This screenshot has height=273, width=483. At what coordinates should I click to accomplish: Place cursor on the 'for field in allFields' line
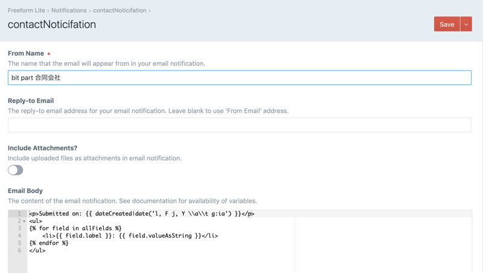tap(75, 228)
